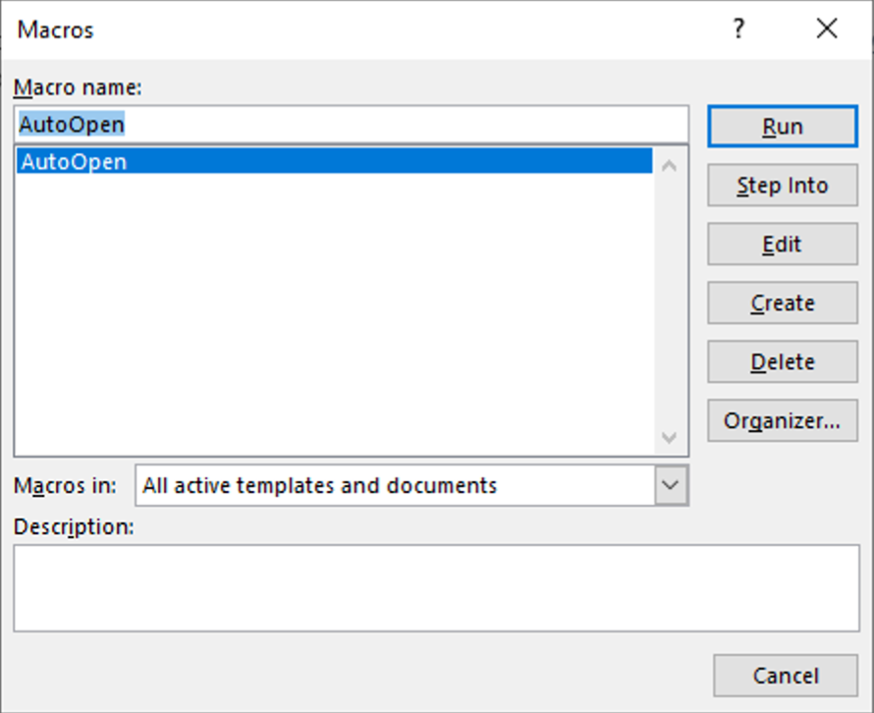Screen dimensions: 874x713
Task: Open the Organizer dialog
Action: 782,420
